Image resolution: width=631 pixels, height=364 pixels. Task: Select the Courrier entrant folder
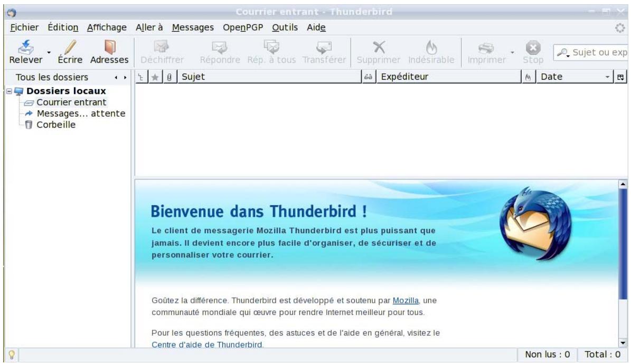(71, 102)
